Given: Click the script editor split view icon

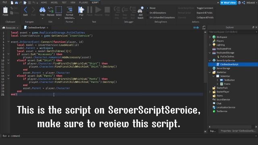Looking at the screenshot, I should click(x=204, y=28).
